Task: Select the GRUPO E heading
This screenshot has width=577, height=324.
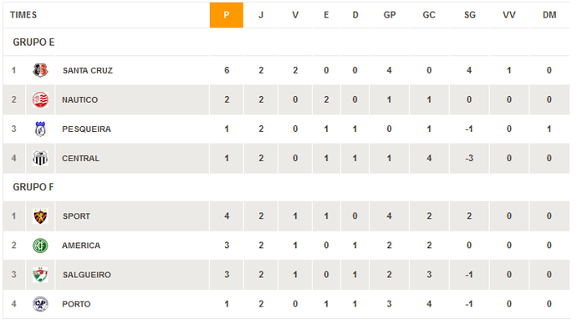Action: pyautogui.click(x=33, y=43)
